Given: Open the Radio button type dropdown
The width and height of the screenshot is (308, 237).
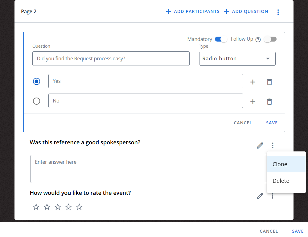Looking at the screenshot, I should pyautogui.click(x=237, y=58).
